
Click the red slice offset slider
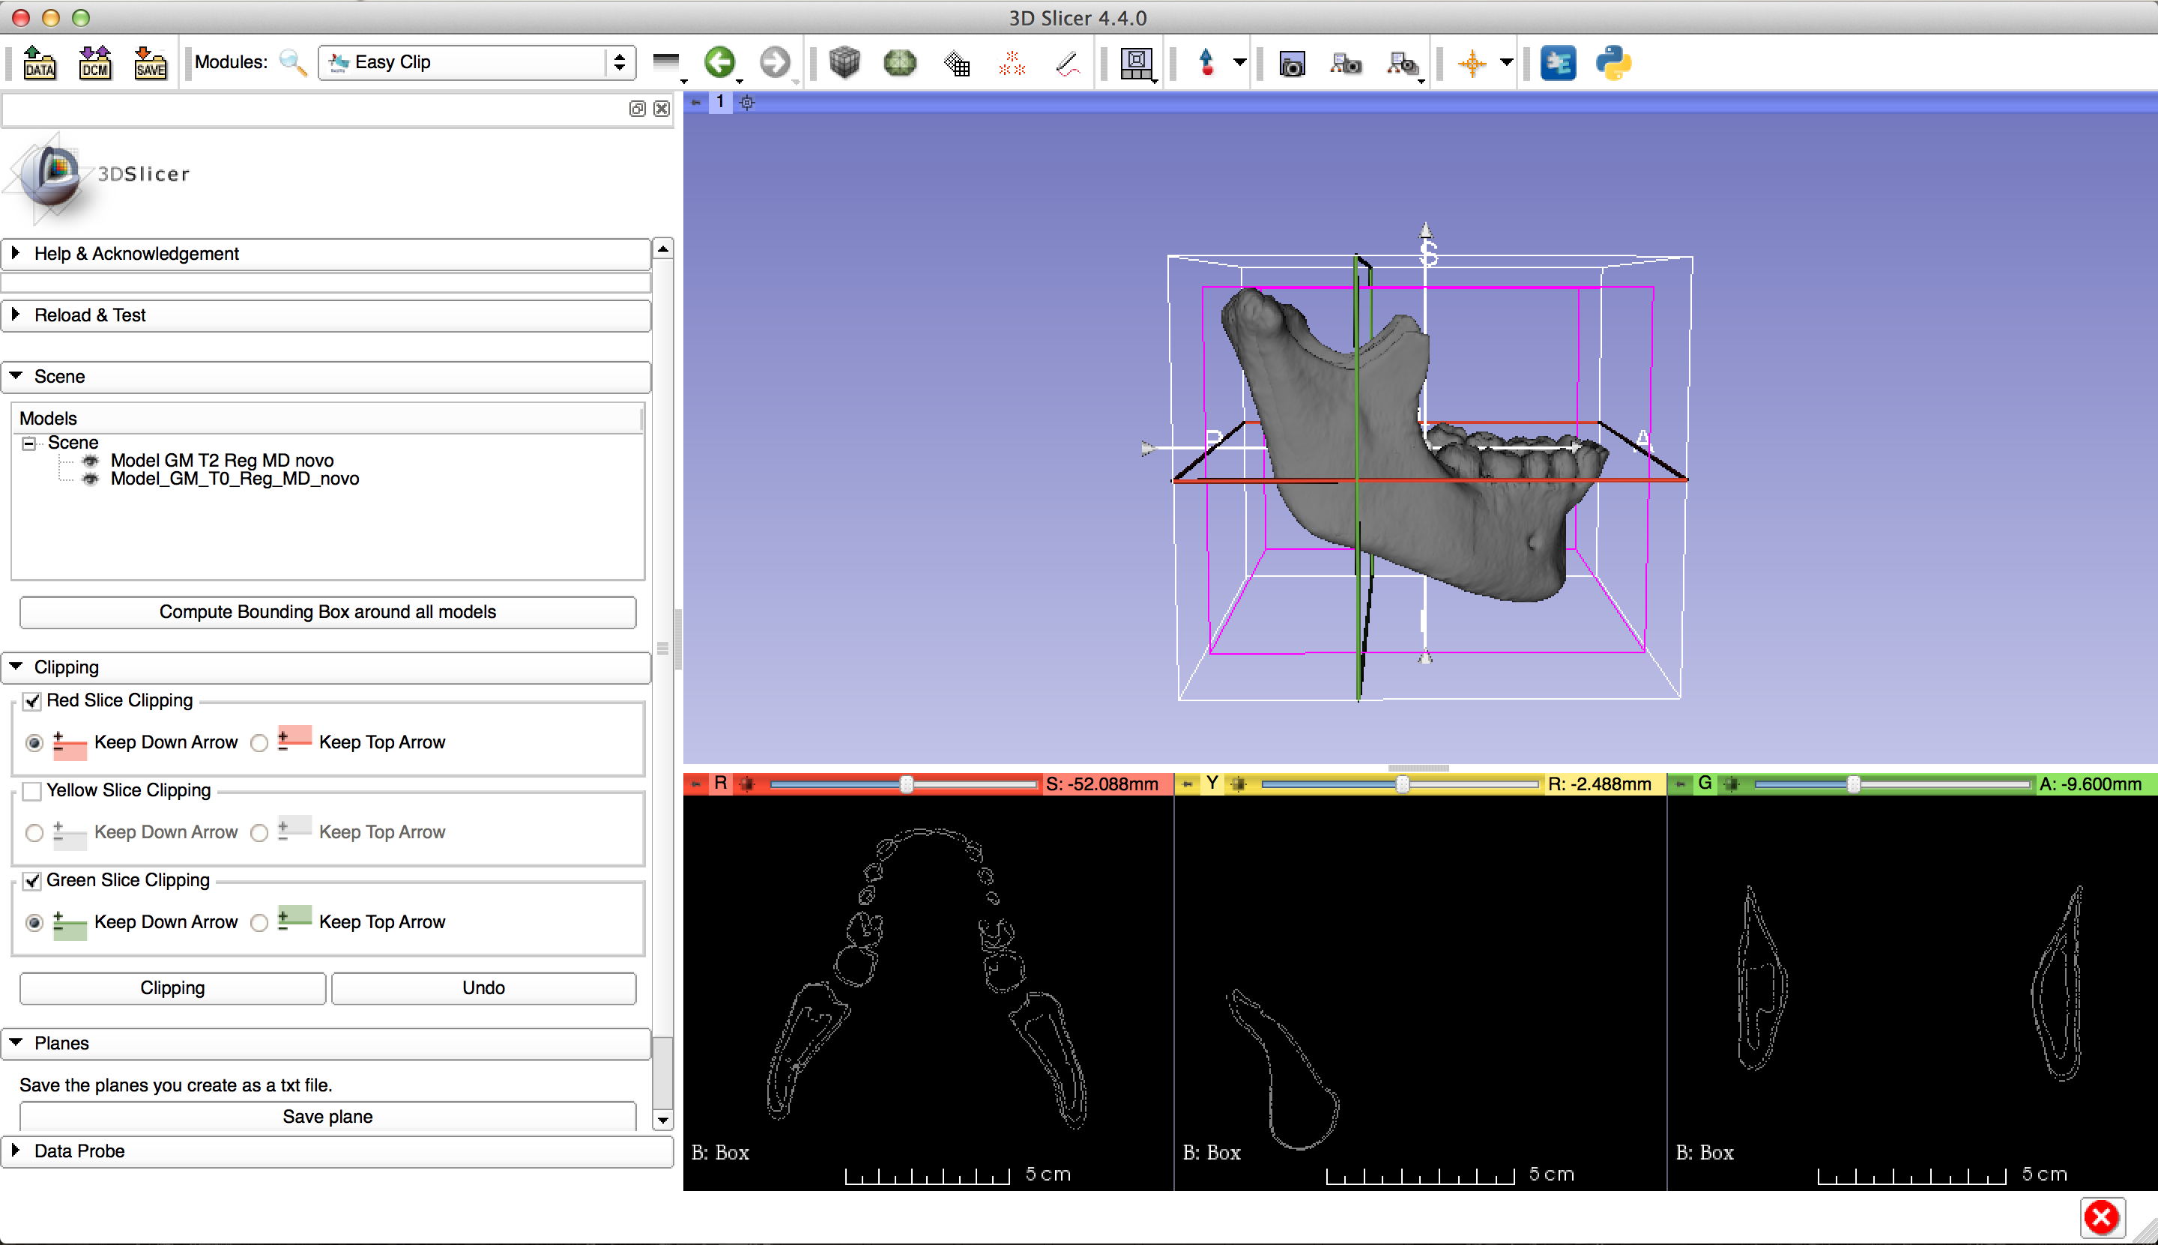click(x=906, y=784)
